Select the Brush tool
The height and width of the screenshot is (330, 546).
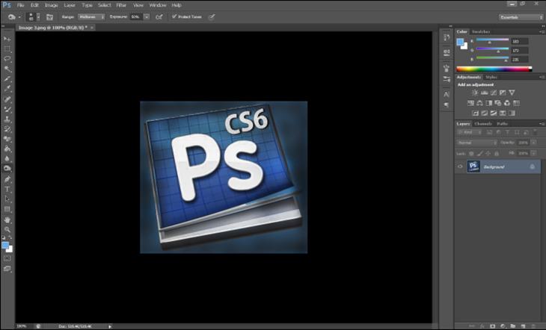pyautogui.click(x=7, y=109)
